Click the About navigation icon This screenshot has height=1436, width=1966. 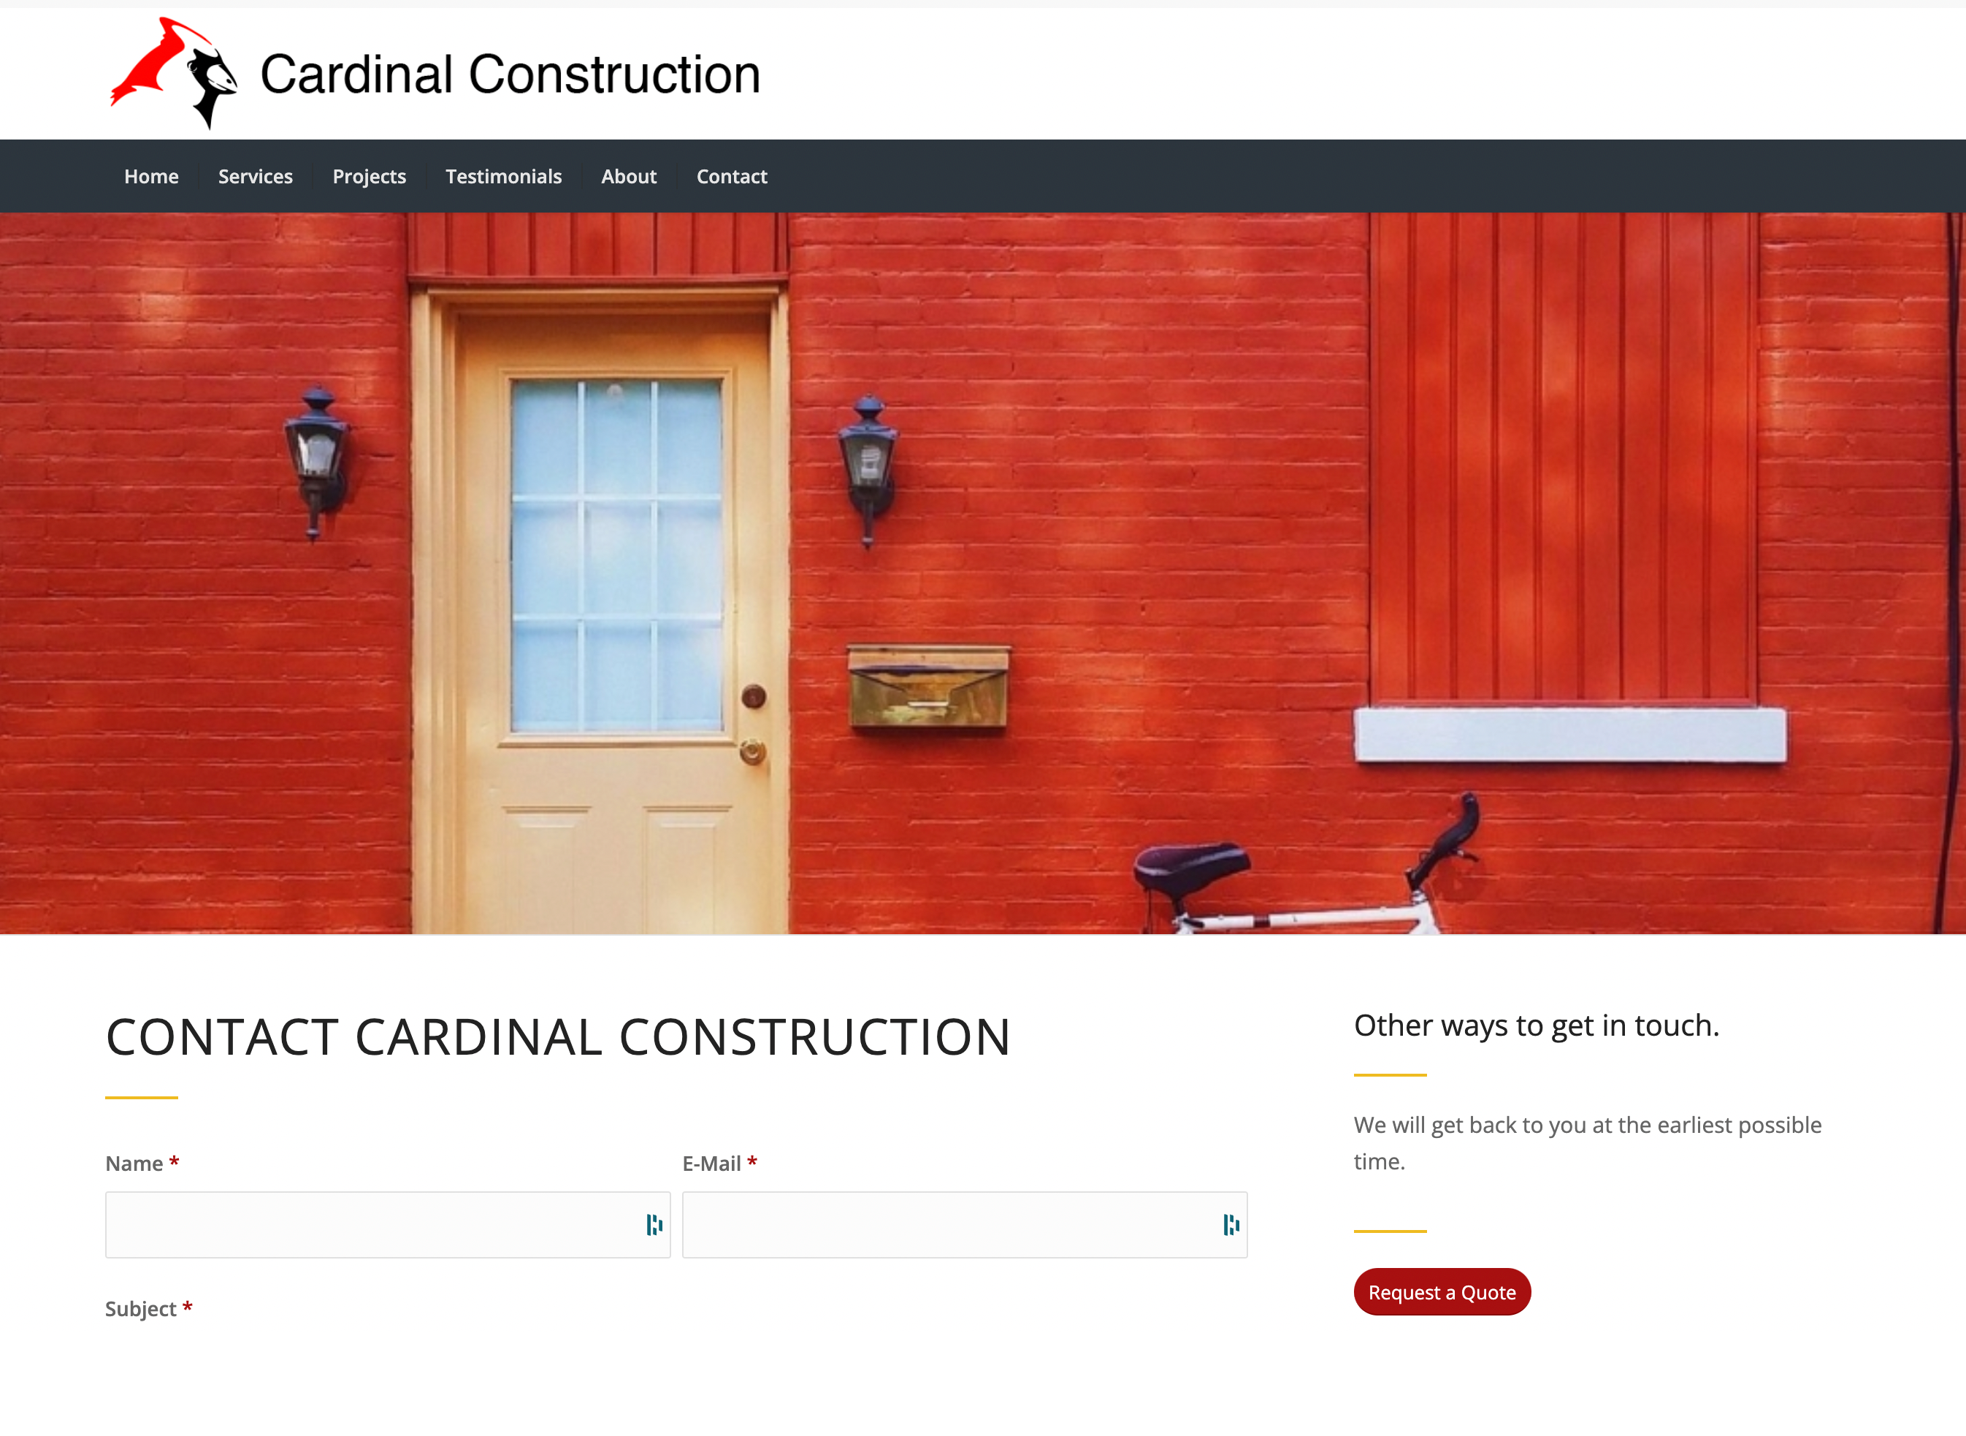point(629,175)
